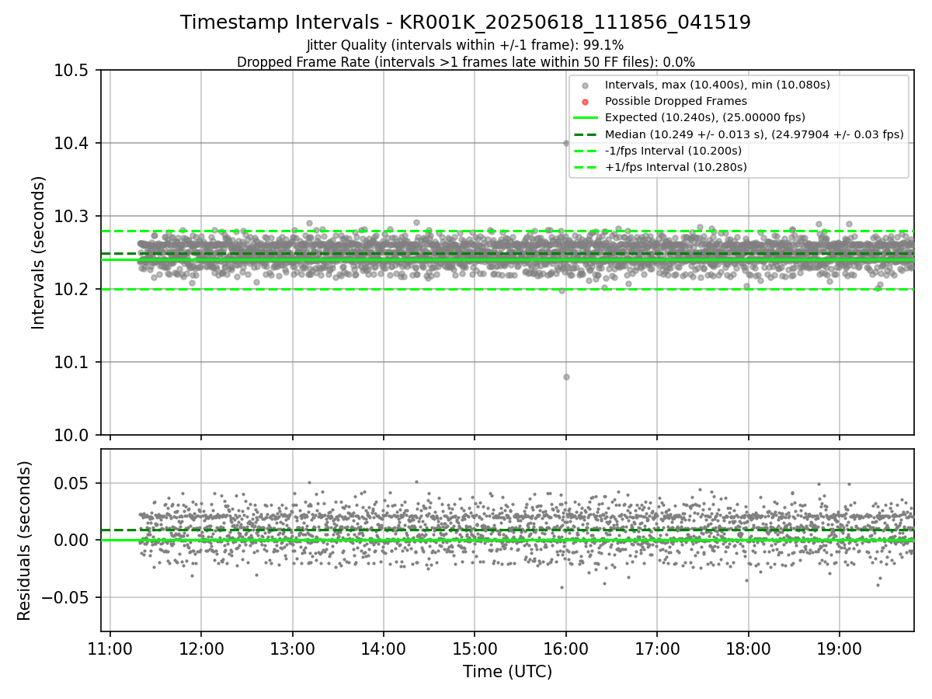932x699 pixels.
Task: Click the "Time (UTC)" x-axis label
Action: tap(507, 672)
